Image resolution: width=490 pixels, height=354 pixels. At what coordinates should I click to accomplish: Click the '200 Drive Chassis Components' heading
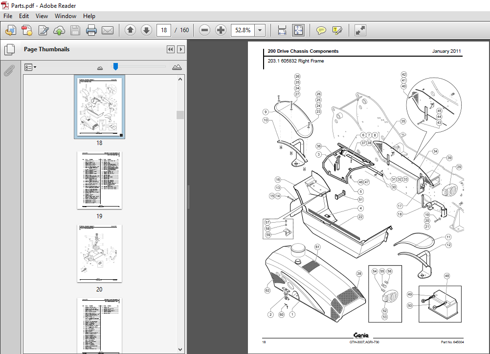tap(303, 51)
